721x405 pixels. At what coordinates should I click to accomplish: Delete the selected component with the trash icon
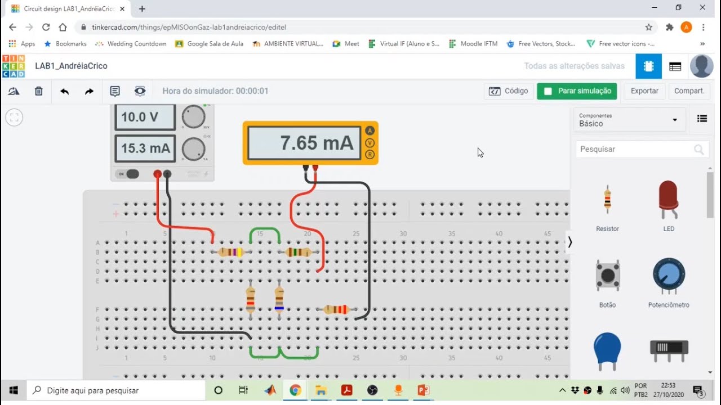[x=38, y=91]
